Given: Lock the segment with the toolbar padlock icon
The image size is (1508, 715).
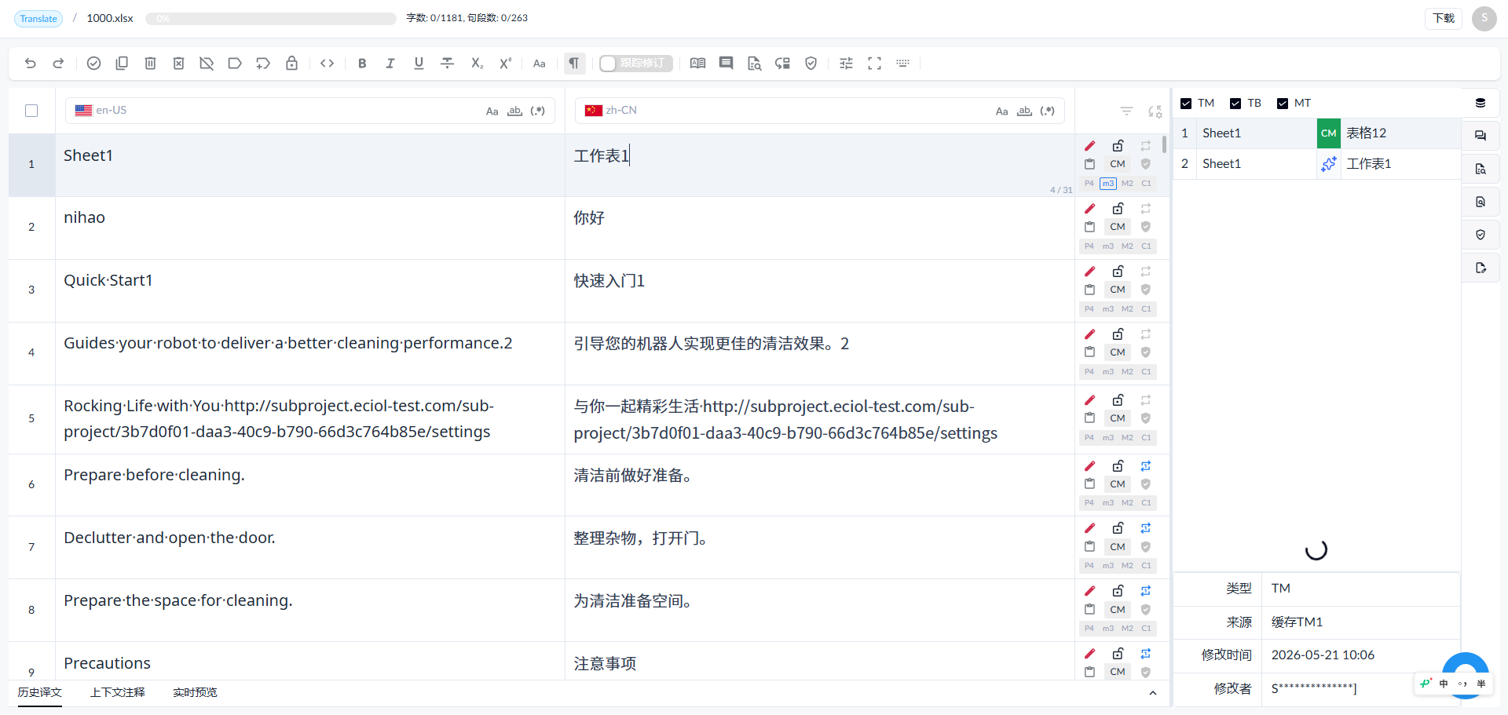Looking at the screenshot, I should click(291, 64).
